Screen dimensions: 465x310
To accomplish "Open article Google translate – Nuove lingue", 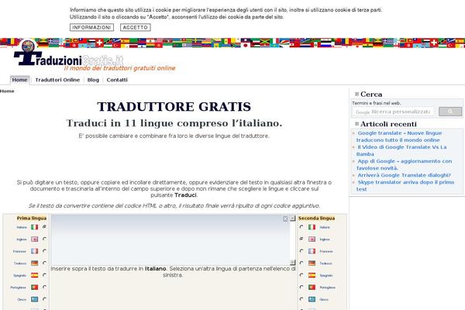I will click(x=399, y=136).
